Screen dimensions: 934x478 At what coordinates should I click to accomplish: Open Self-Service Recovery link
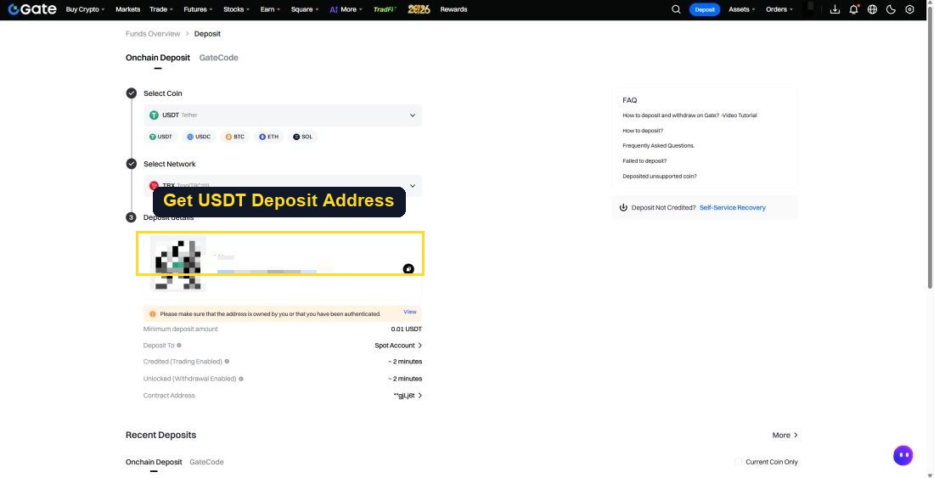point(733,208)
